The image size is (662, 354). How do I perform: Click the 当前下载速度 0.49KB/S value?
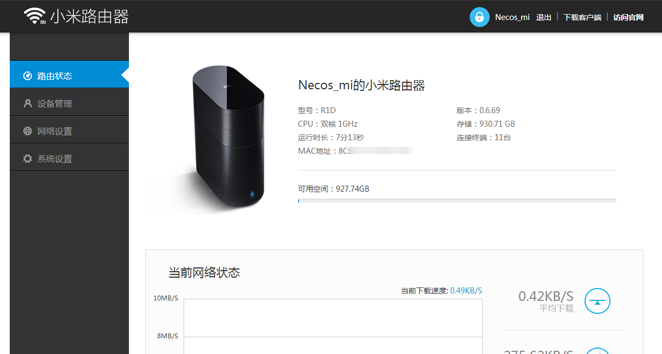(x=466, y=291)
